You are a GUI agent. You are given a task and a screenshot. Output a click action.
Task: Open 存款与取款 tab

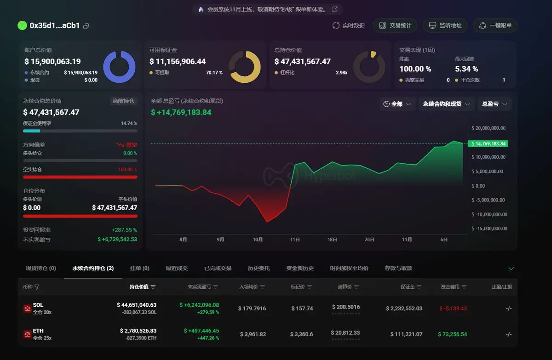pos(398,268)
